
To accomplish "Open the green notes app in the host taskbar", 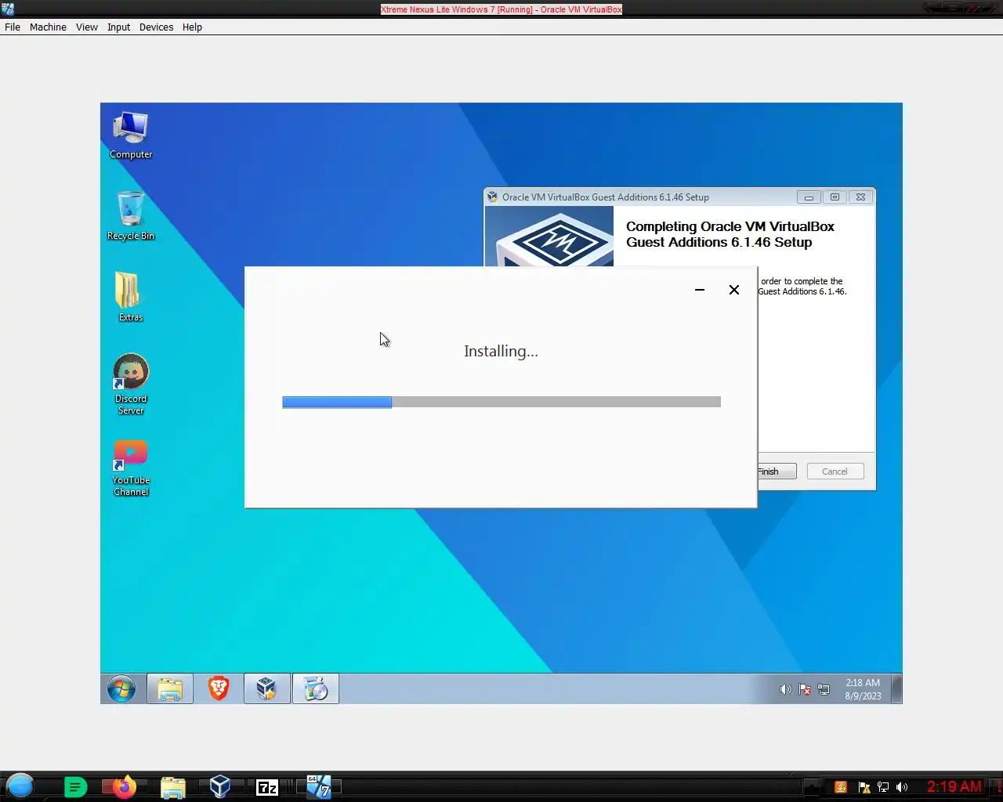I will [x=75, y=787].
